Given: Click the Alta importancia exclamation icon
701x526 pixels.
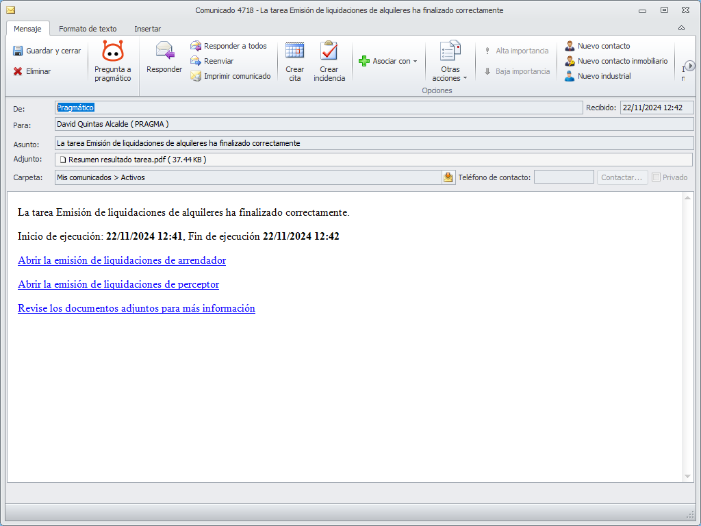Looking at the screenshot, I should point(487,51).
